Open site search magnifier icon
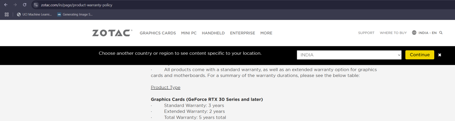The image size is (455, 121). pyautogui.click(x=441, y=33)
